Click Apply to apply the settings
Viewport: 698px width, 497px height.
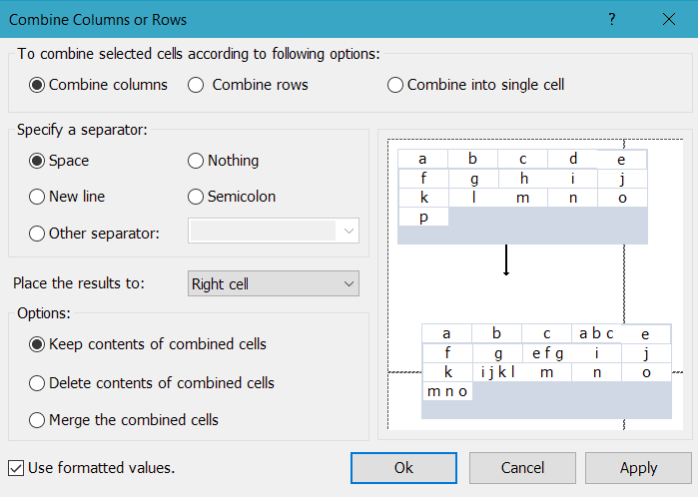(x=638, y=467)
